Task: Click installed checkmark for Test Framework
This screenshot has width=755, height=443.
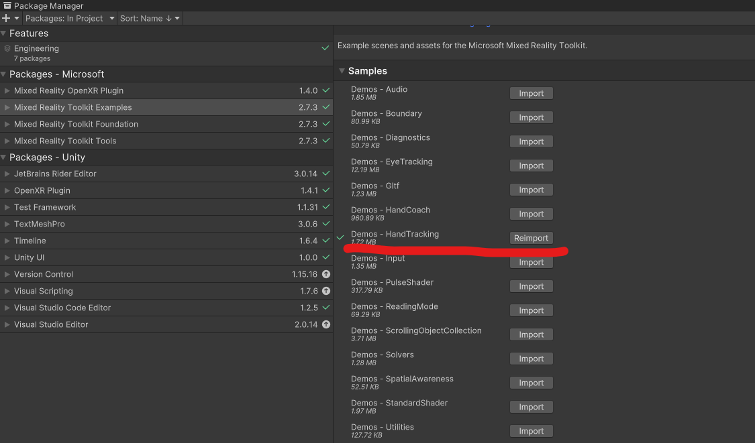Action: click(326, 207)
